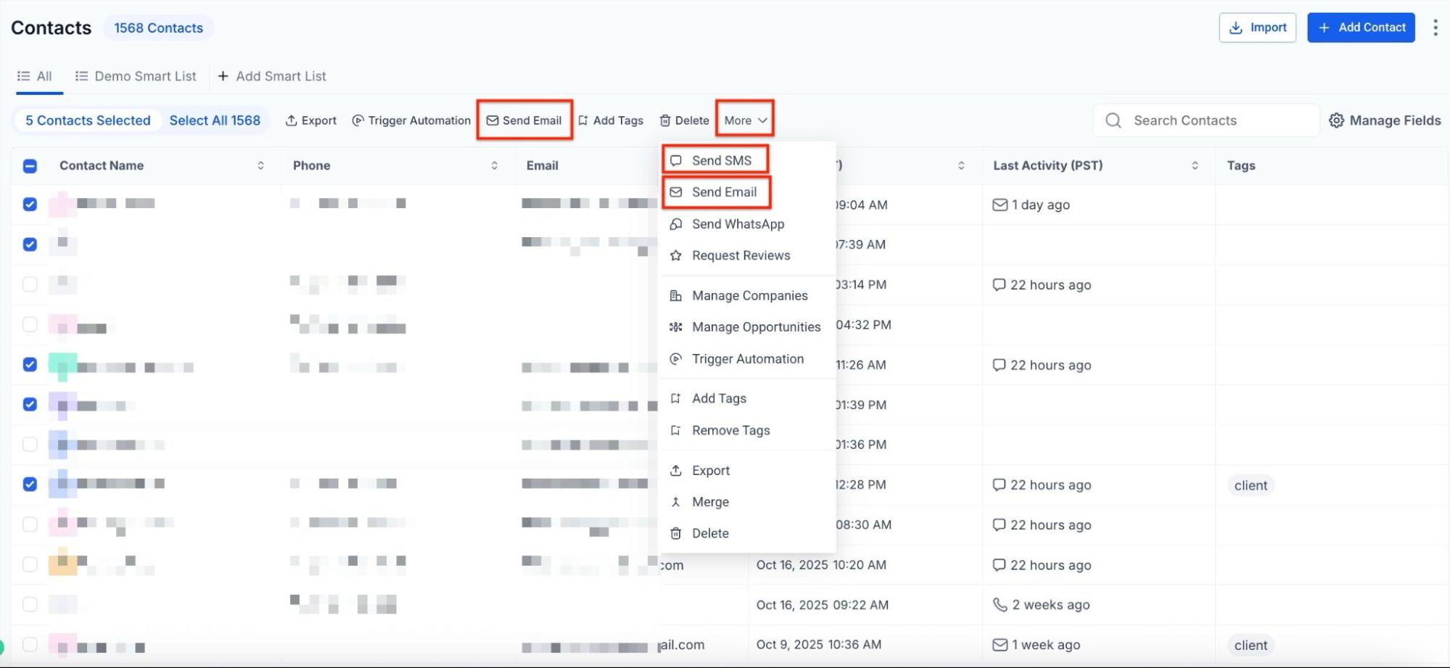Open the three-dot options menu
Viewport: 1450px width, 668px height.
(x=1435, y=28)
